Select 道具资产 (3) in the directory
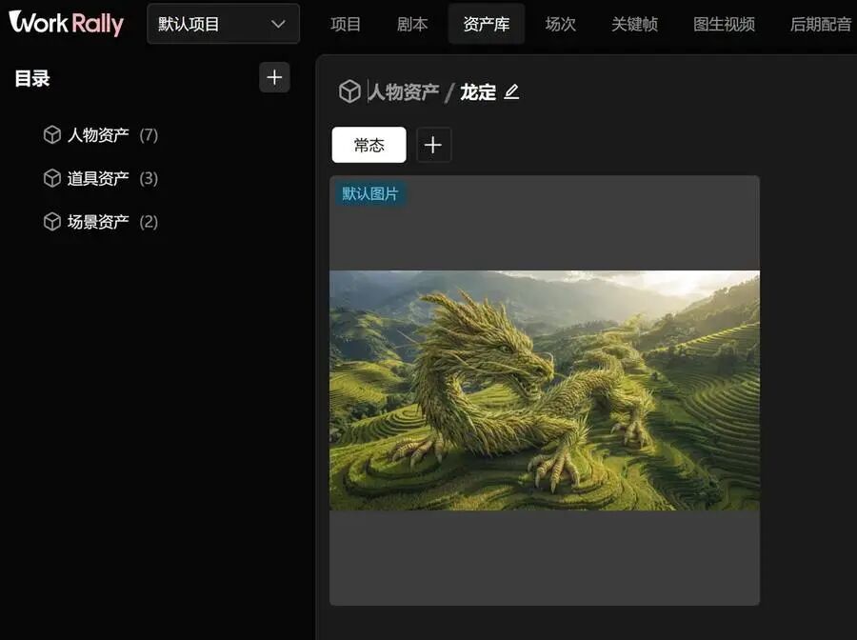This screenshot has height=640, width=857. click(101, 178)
